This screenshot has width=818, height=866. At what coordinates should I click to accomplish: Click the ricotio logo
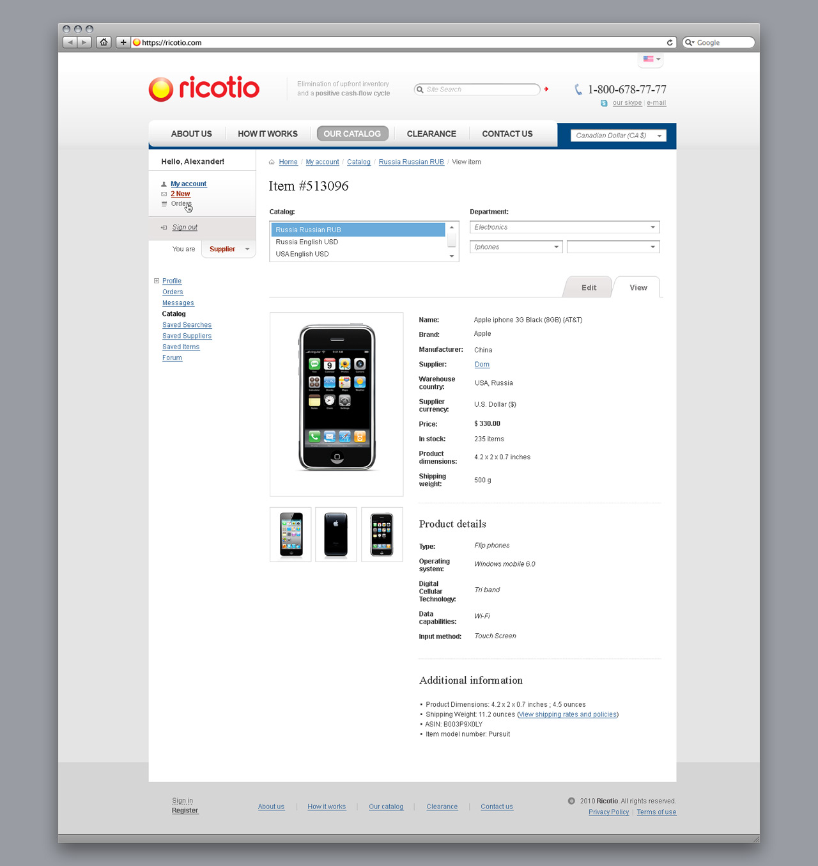[x=204, y=88]
